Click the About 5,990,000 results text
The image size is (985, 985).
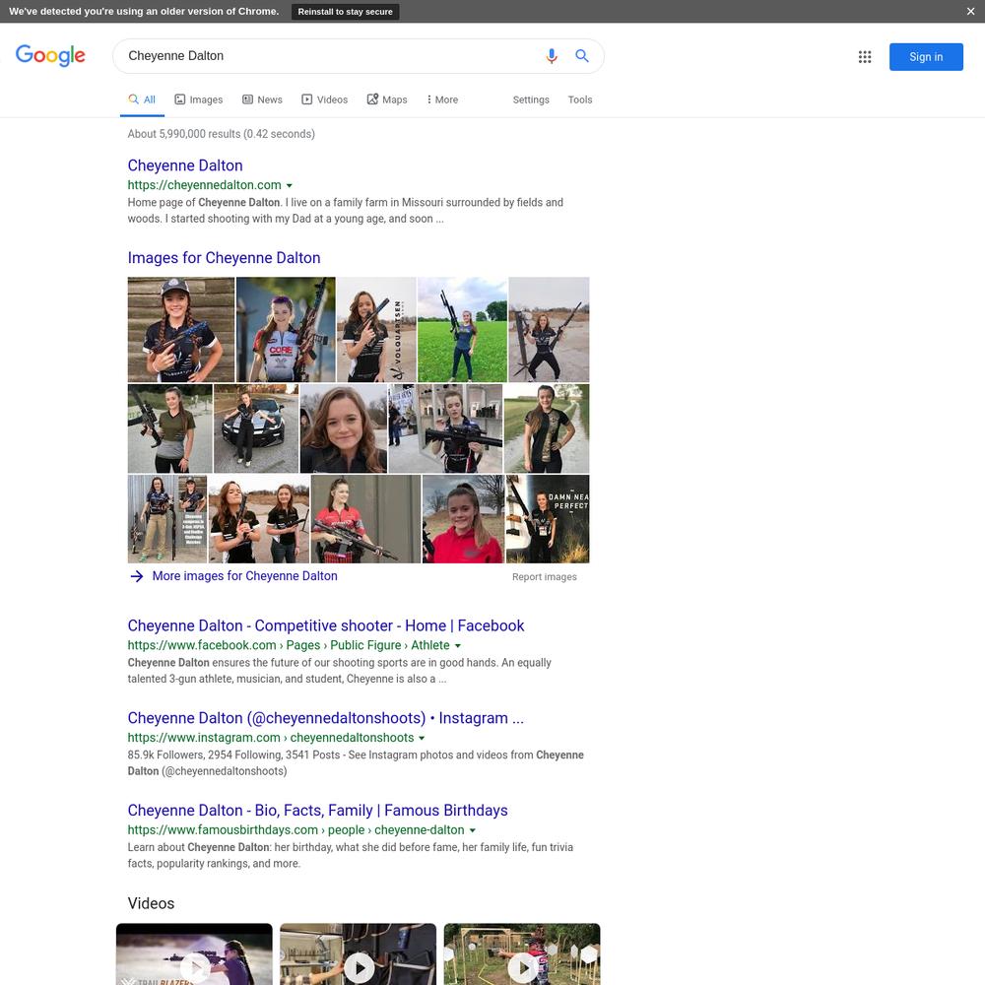pyautogui.click(x=221, y=134)
